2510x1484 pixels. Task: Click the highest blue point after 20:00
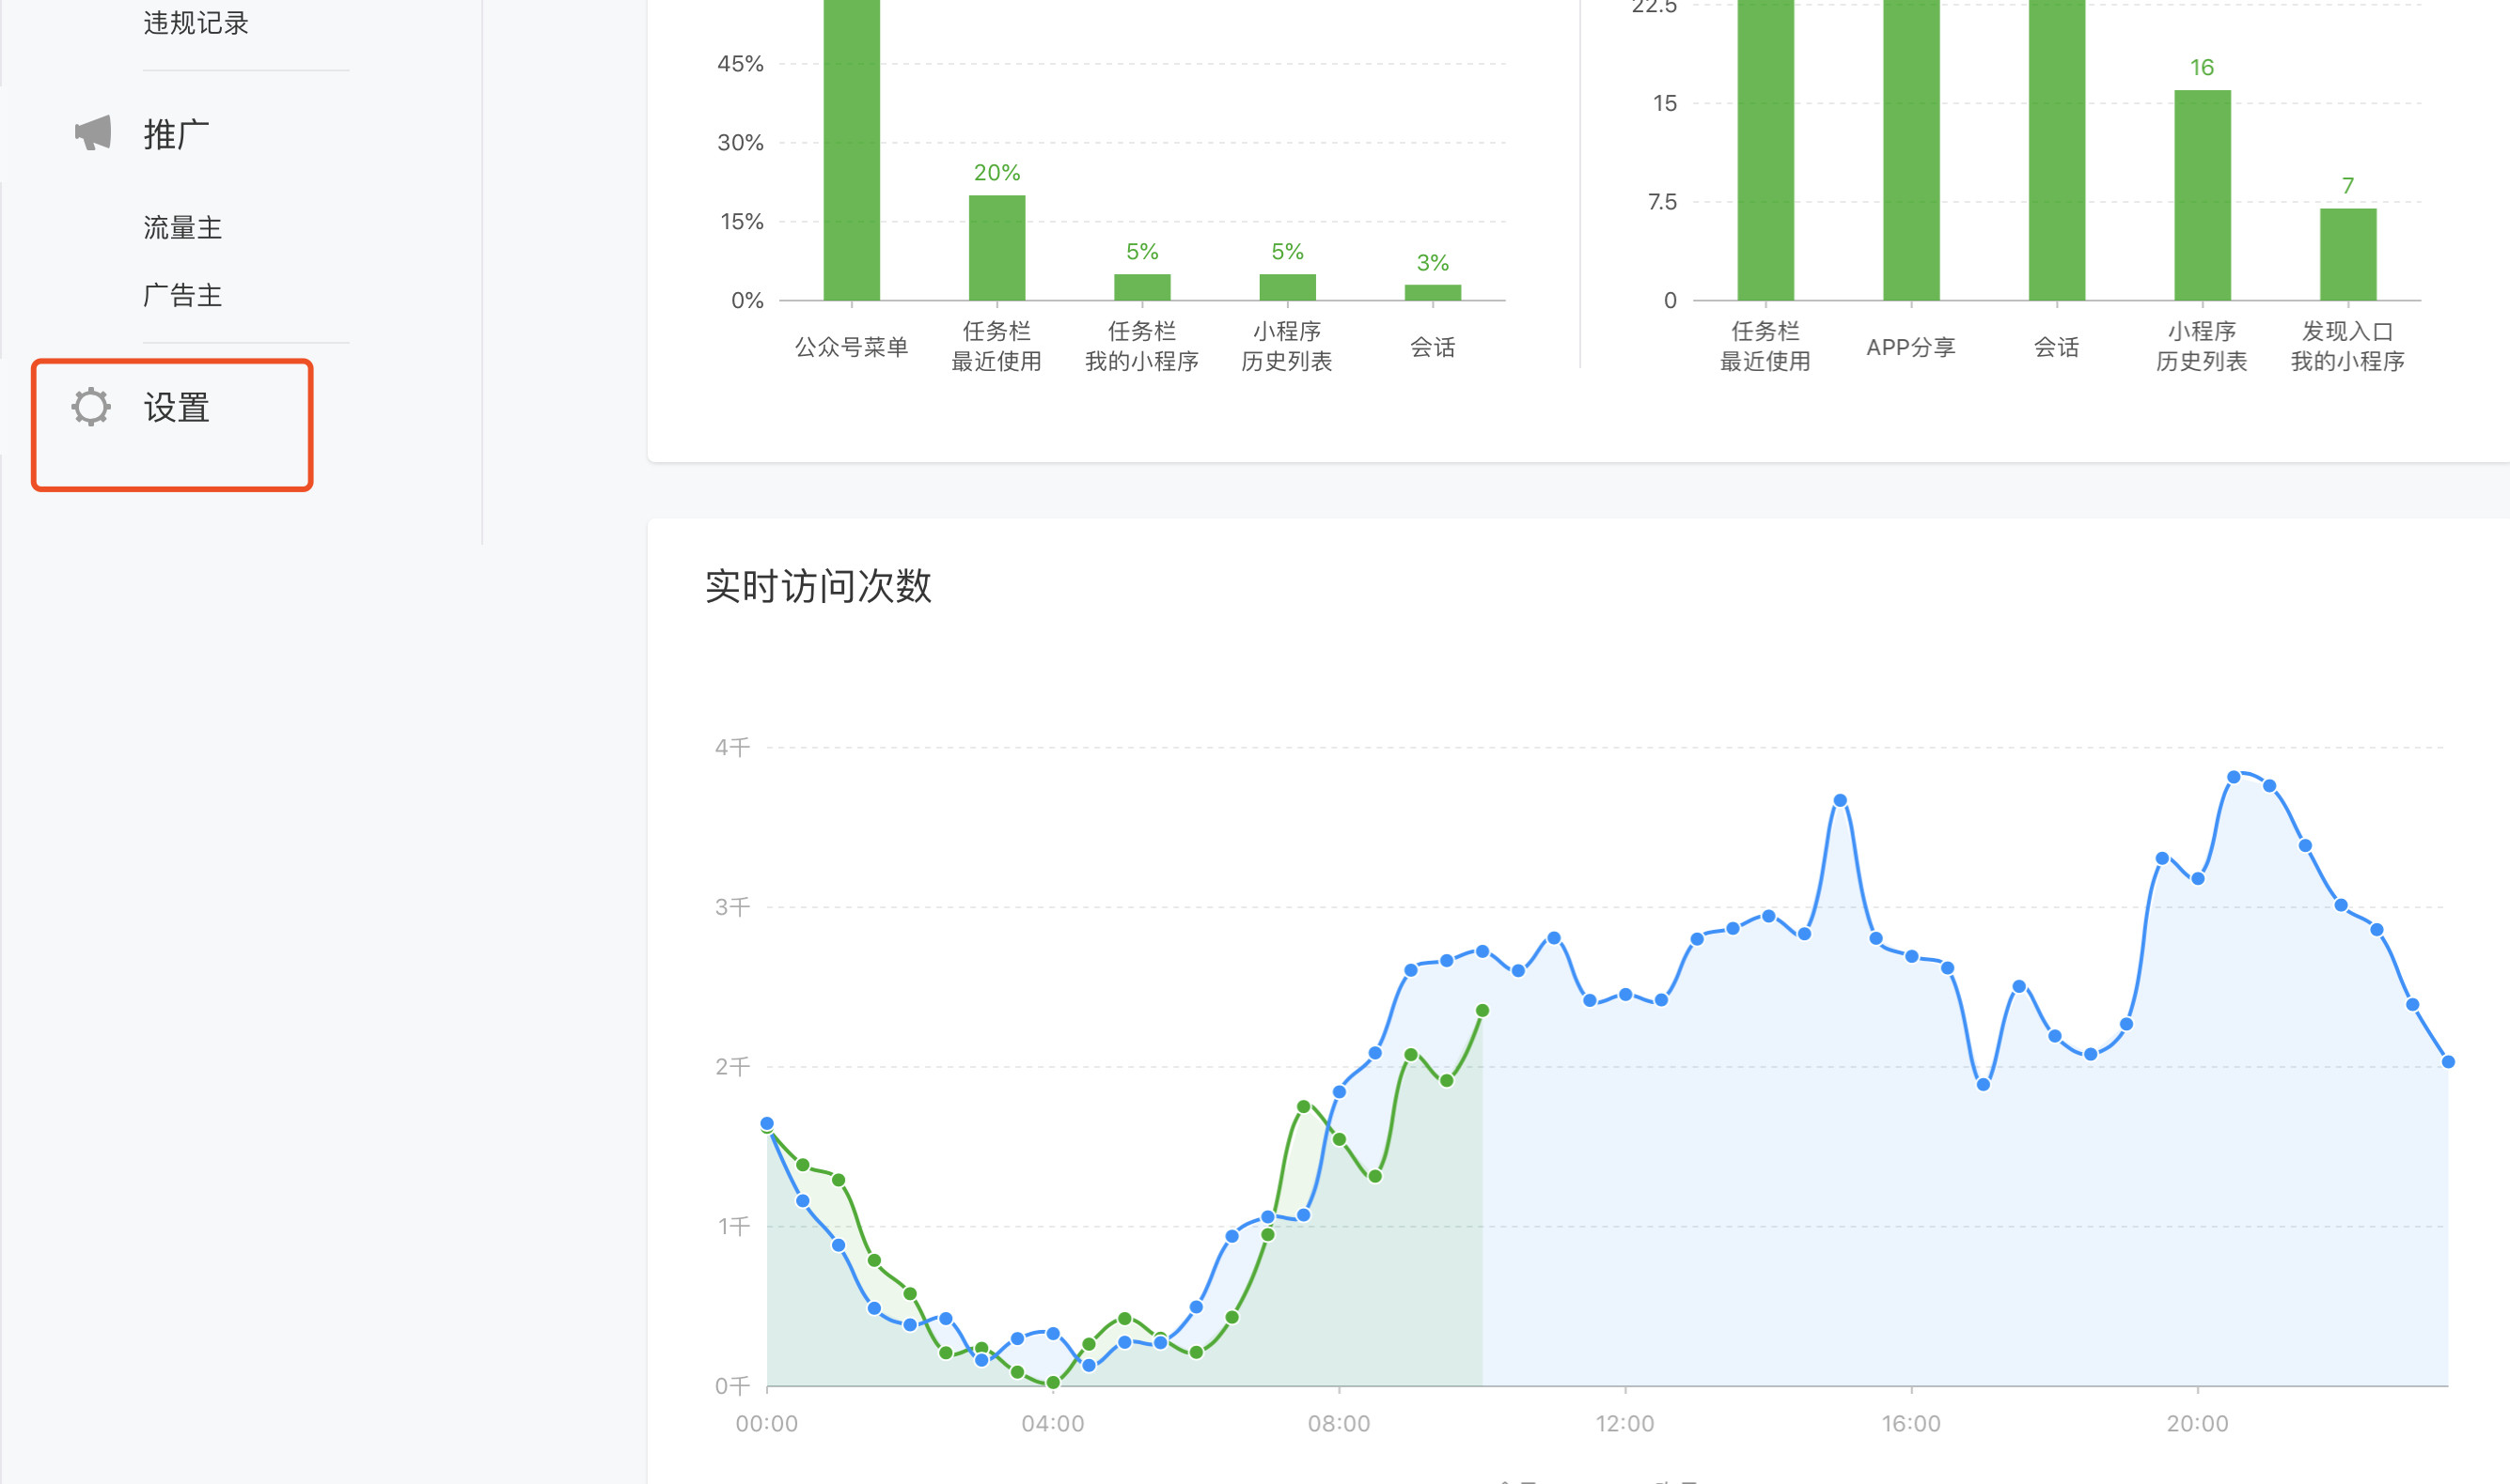click(x=2233, y=777)
